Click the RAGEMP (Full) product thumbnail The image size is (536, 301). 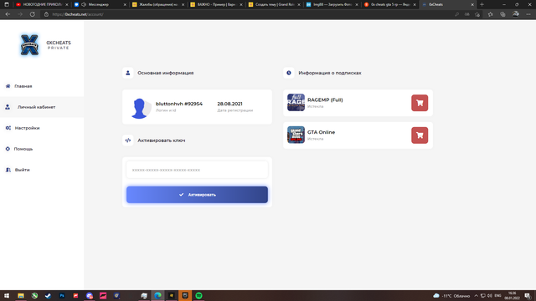[x=296, y=102]
